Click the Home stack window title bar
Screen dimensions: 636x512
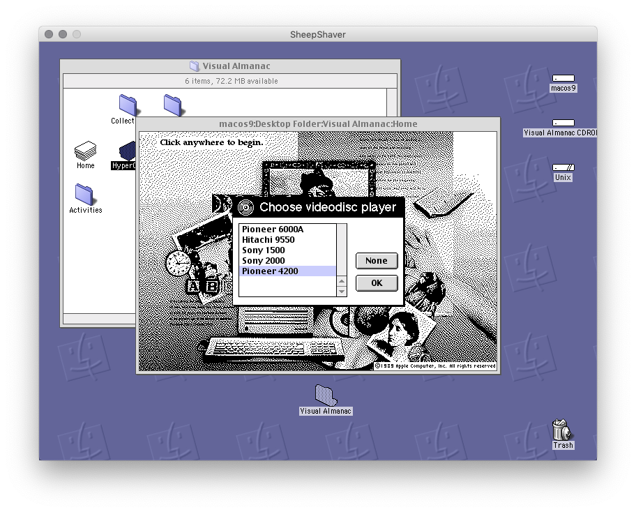click(x=318, y=123)
